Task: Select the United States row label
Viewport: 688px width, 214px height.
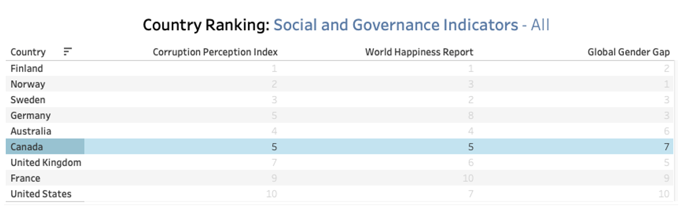Action: coord(41,194)
